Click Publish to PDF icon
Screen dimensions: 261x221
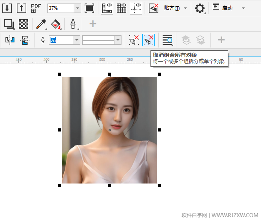pos(36,8)
